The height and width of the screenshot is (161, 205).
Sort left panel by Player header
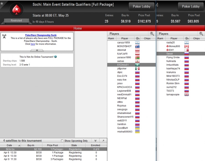click(x=125, y=39)
